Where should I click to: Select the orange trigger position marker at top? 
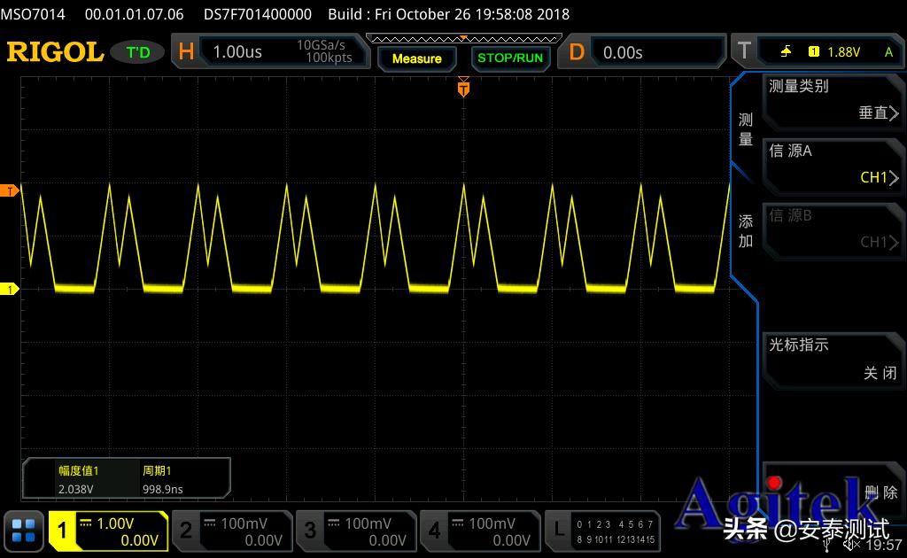[x=463, y=88]
